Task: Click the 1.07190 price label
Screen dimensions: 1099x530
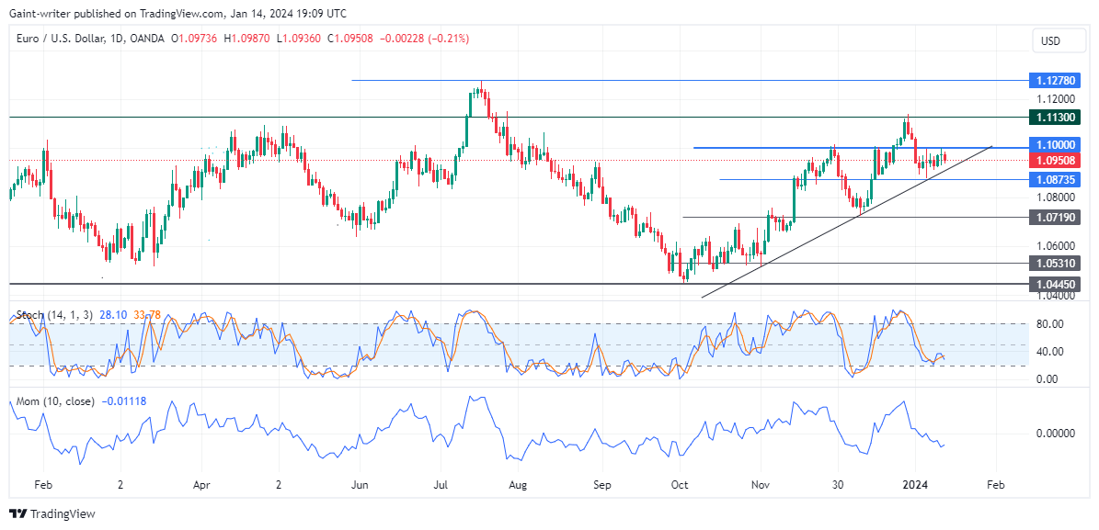Action: [x=1055, y=218]
